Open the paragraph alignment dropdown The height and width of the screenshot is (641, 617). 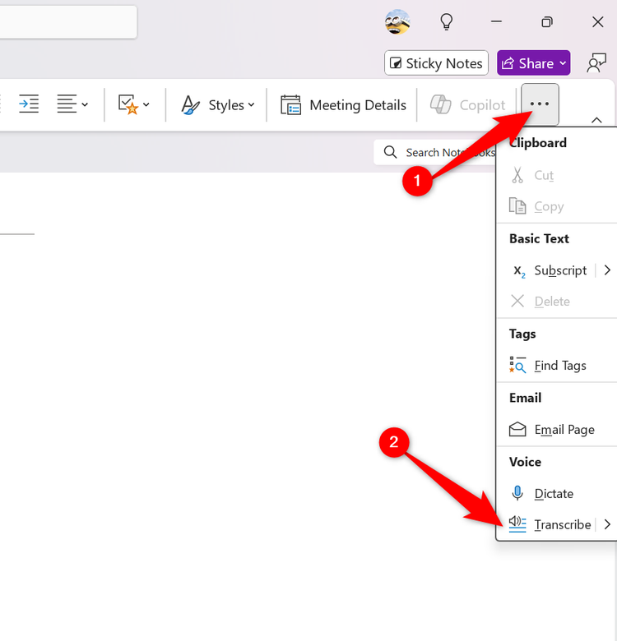tap(72, 104)
